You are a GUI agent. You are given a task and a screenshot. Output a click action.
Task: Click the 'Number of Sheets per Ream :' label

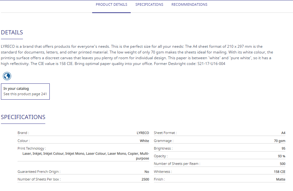pyautogui.click(x=177, y=164)
